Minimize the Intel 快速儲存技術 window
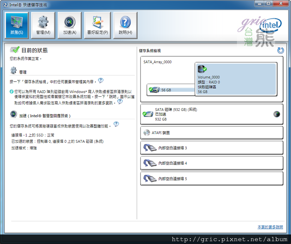291x244 pixels. (260, 3)
